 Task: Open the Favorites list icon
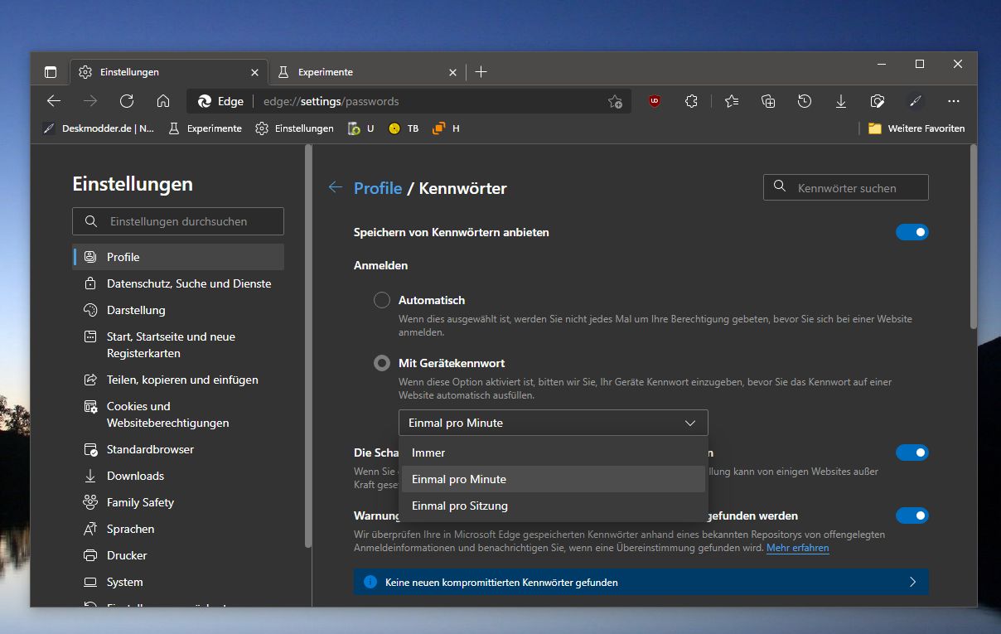tap(732, 101)
